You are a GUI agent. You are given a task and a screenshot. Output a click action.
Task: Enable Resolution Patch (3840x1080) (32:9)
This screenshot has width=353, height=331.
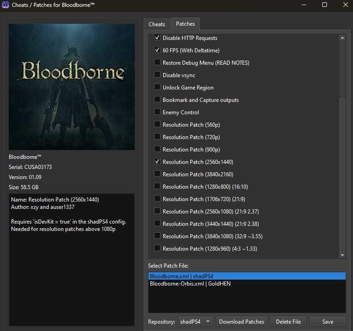(157, 236)
